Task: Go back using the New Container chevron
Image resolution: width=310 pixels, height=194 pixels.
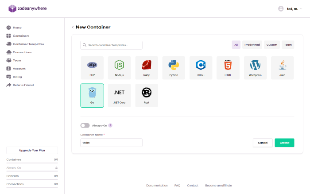Action: (73, 27)
